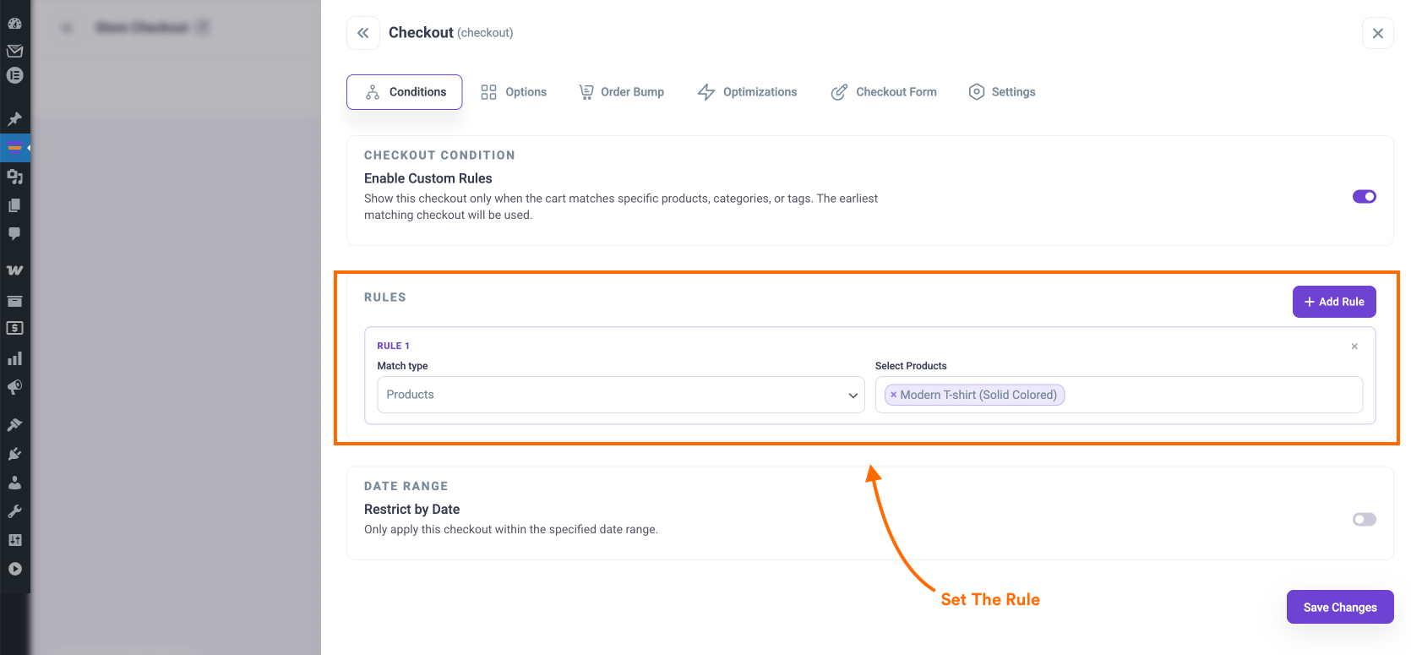This screenshot has width=1411, height=655.
Task: Switch to the Options tab
Action: click(x=514, y=92)
